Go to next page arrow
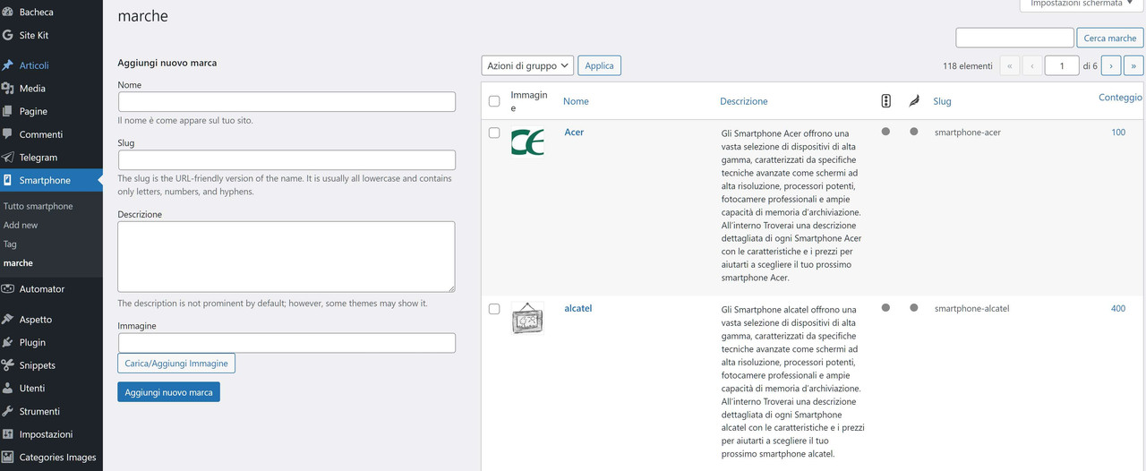The image size is (1146, 471). point(1111,65)
